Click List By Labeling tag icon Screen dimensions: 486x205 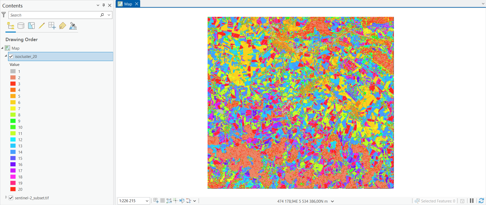[63, 26]
